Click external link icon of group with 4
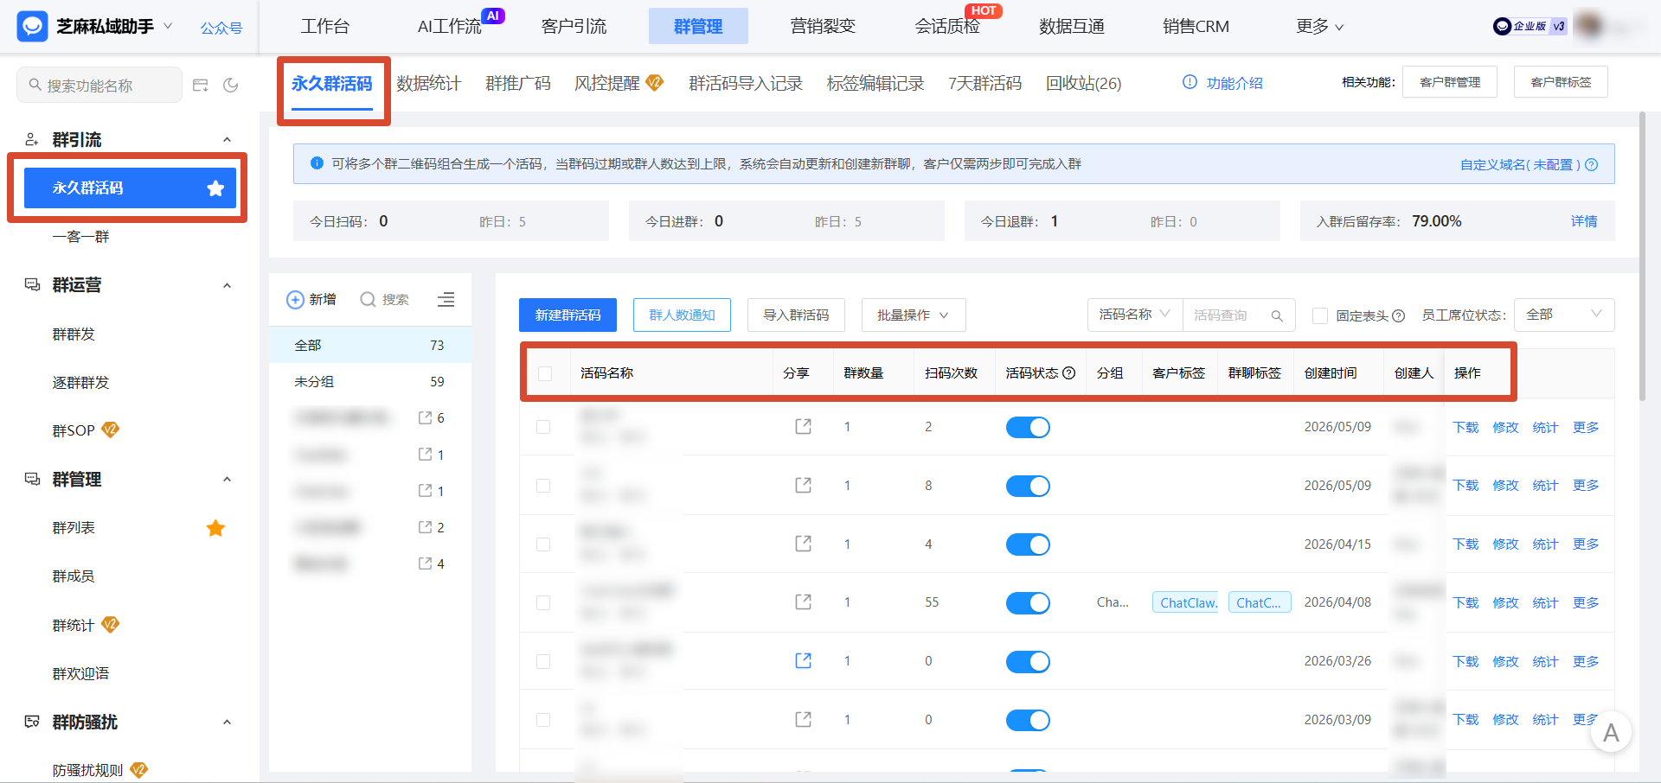Viewport: 1661px width, 783px height. [425, 563]
